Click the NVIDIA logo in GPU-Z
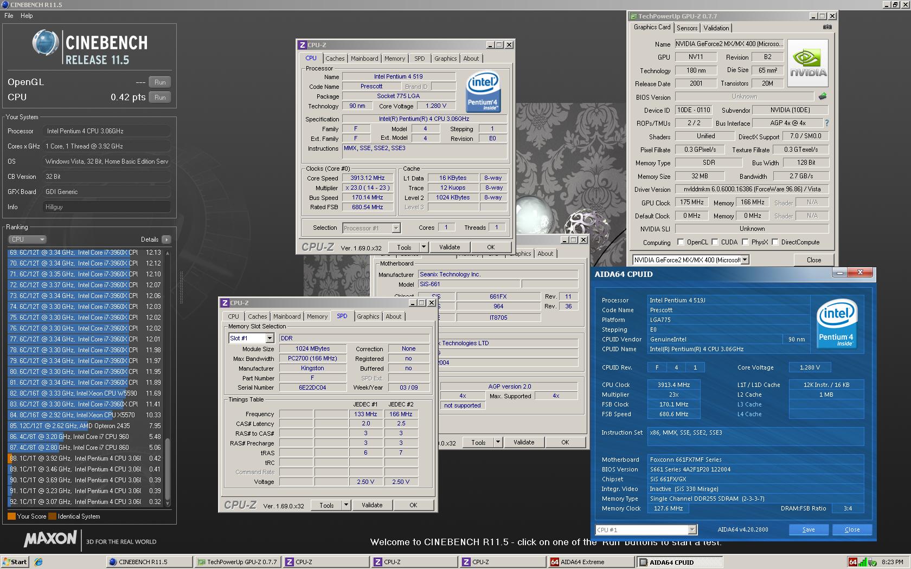911x569 pixels. click(807, 63)
